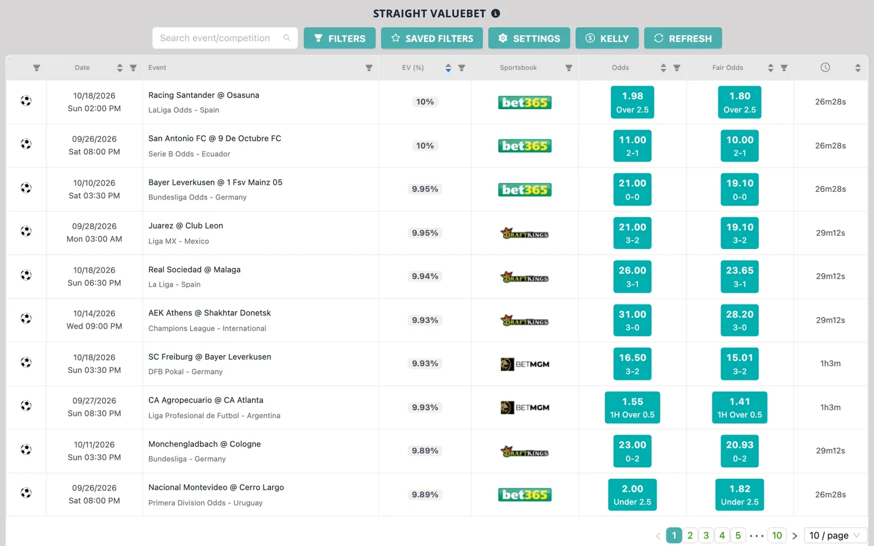Click the 1.98 Over 2.5 odds button
The width and height of the screenshot is (874, 546).
[633, 102]
